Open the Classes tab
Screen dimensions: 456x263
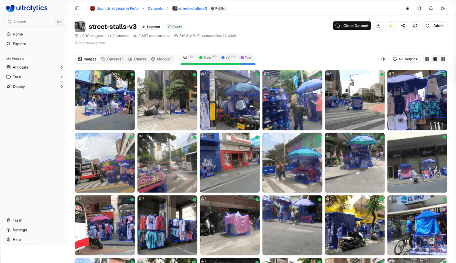(112, 59)
